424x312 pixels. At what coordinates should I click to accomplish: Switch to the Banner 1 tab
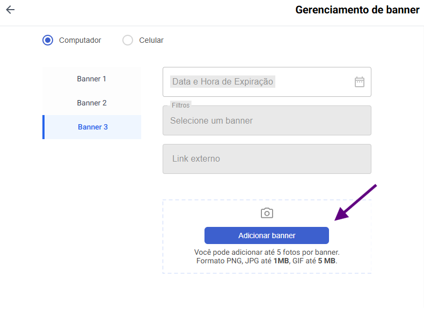coord(92,79)
